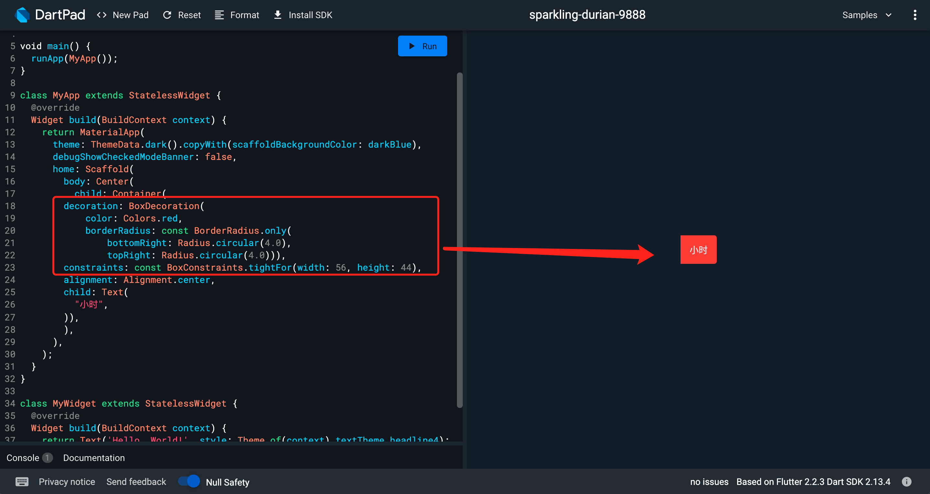
Task: Expand the Samples dropdown
Action: click(867, 15)
